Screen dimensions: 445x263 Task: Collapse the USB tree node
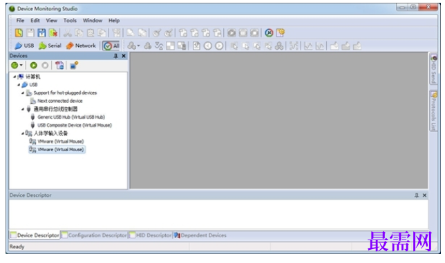tap(19, 85)
